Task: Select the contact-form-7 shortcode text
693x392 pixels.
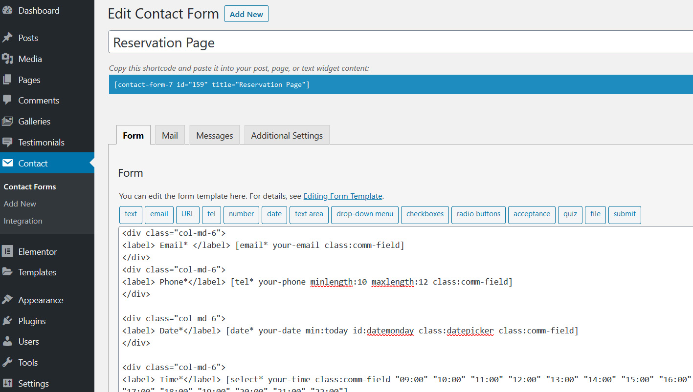Action: coord(211,85)
